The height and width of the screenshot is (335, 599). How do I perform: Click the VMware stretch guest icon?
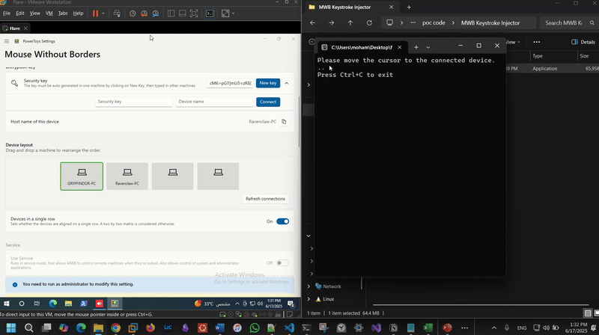tap(225, 13)
